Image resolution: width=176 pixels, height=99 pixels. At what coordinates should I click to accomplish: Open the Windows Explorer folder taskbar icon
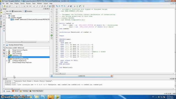click(x=37, y=97)
